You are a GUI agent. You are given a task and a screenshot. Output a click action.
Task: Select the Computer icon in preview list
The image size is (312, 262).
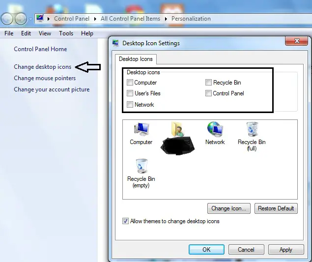141,133
